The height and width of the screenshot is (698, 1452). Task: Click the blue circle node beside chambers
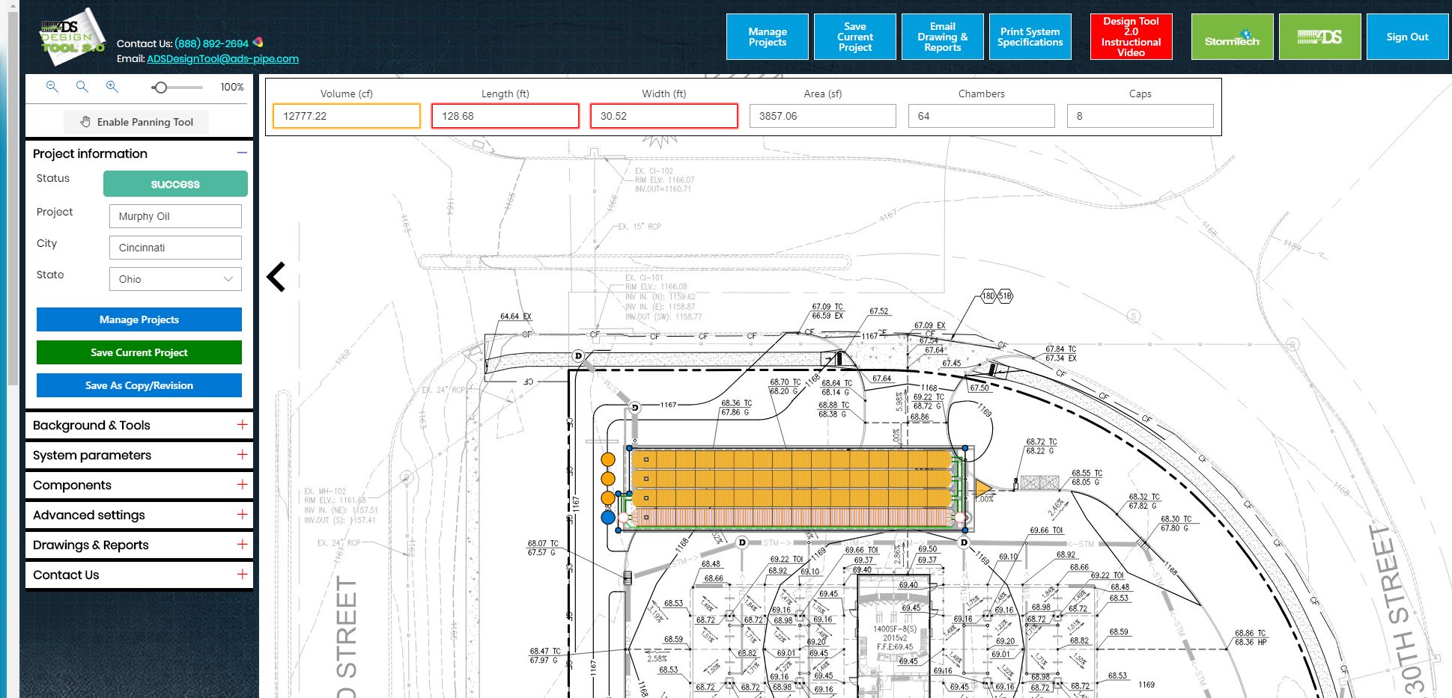pyautogui.click(x=608, y=517)
